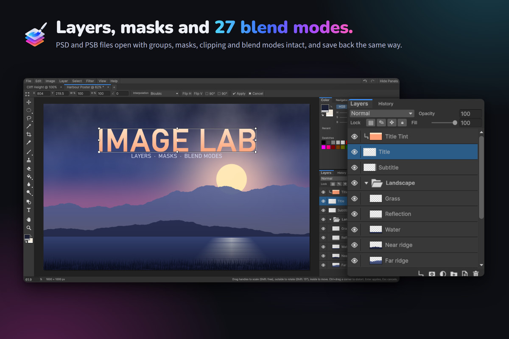
Task: Click clipping mask icon at enlarged panel bottom
Action: [x=421, y=274]
